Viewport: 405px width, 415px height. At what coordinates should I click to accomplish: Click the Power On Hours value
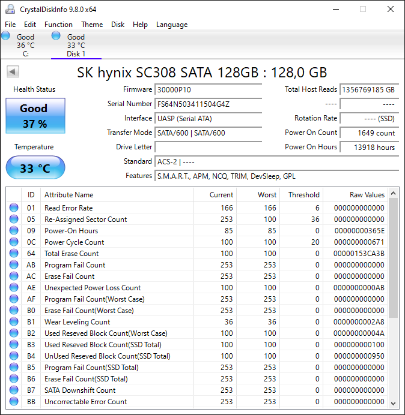[x=369, y=147]
